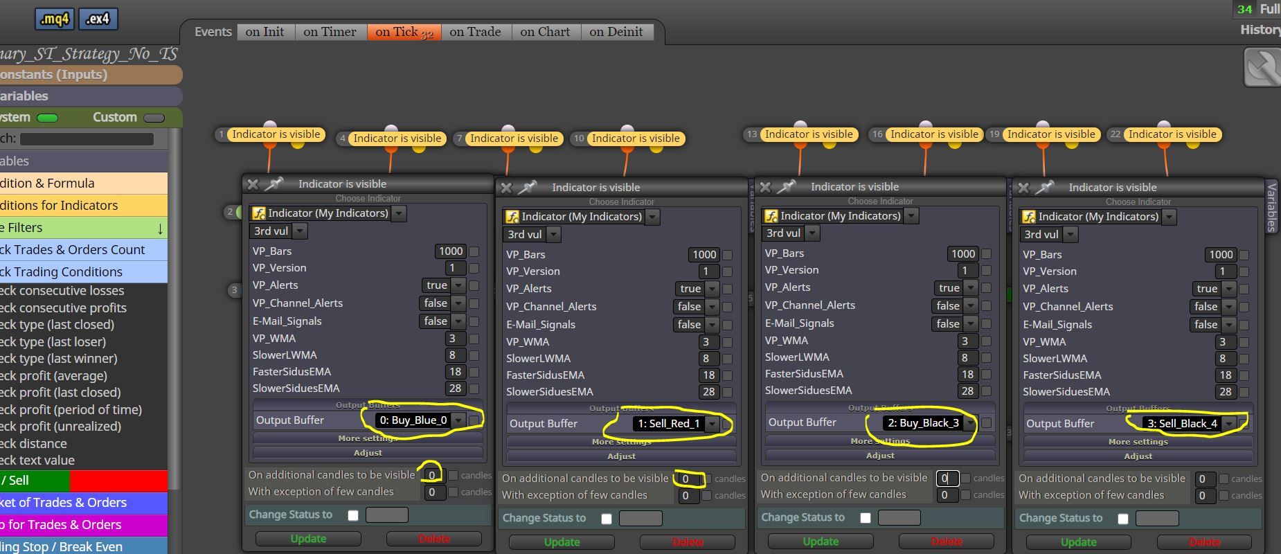Pin the panel with Buy_Blue_0 output buffer
1281x554 pixels.
[x=274, y=184]
